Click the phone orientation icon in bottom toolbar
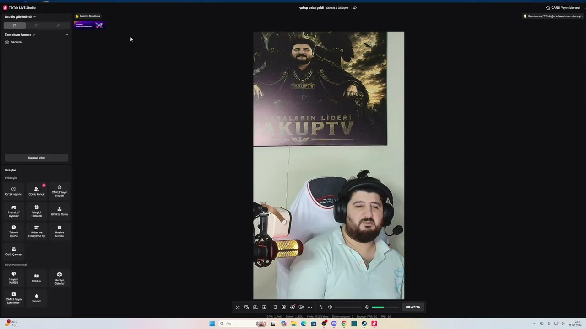This screenshot has height=329, width=586. point(275,307)
